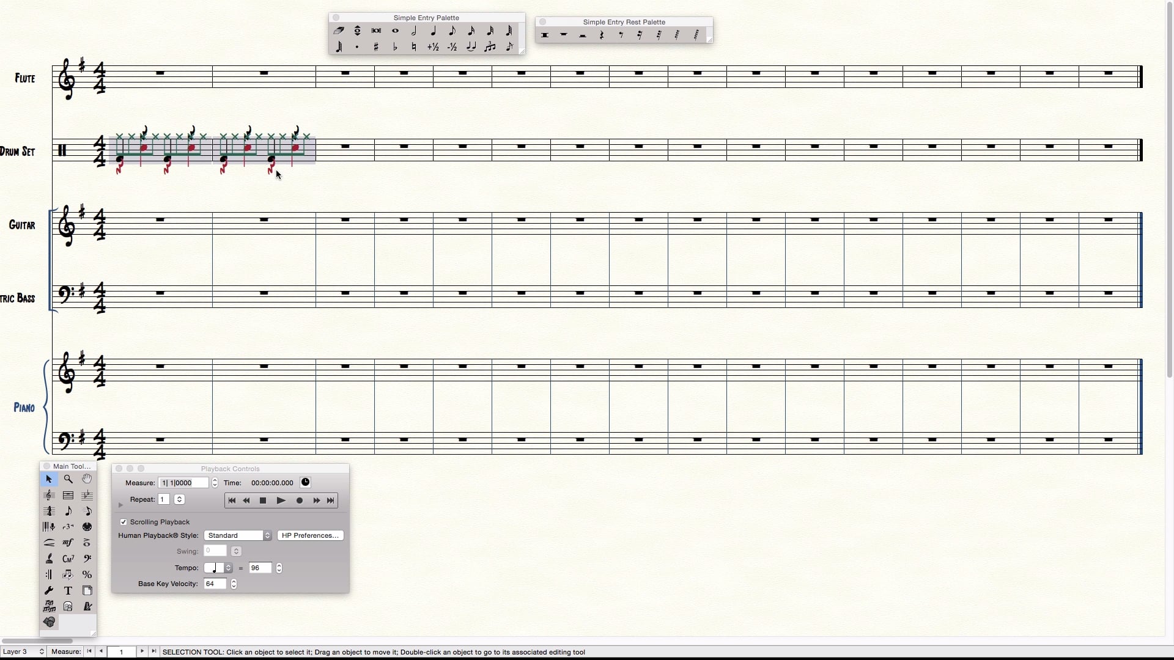This screenshot has height=660, width=1174.
Task: Open the Text tool
Action: pyautogui.click(x=68, y=590)
